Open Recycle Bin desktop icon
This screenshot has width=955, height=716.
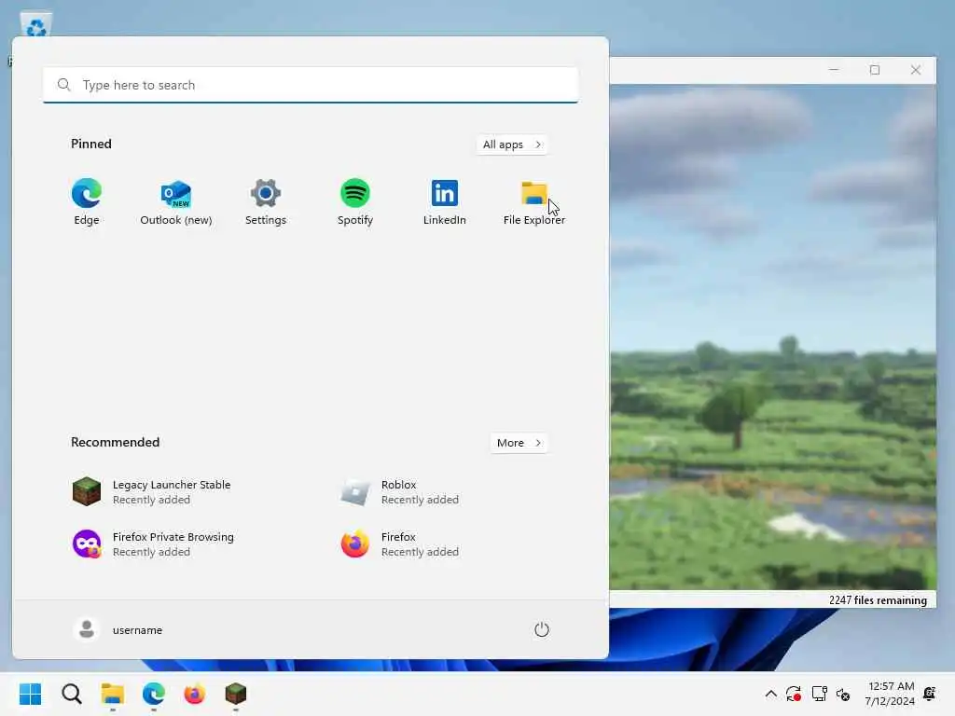pos(36,24)
